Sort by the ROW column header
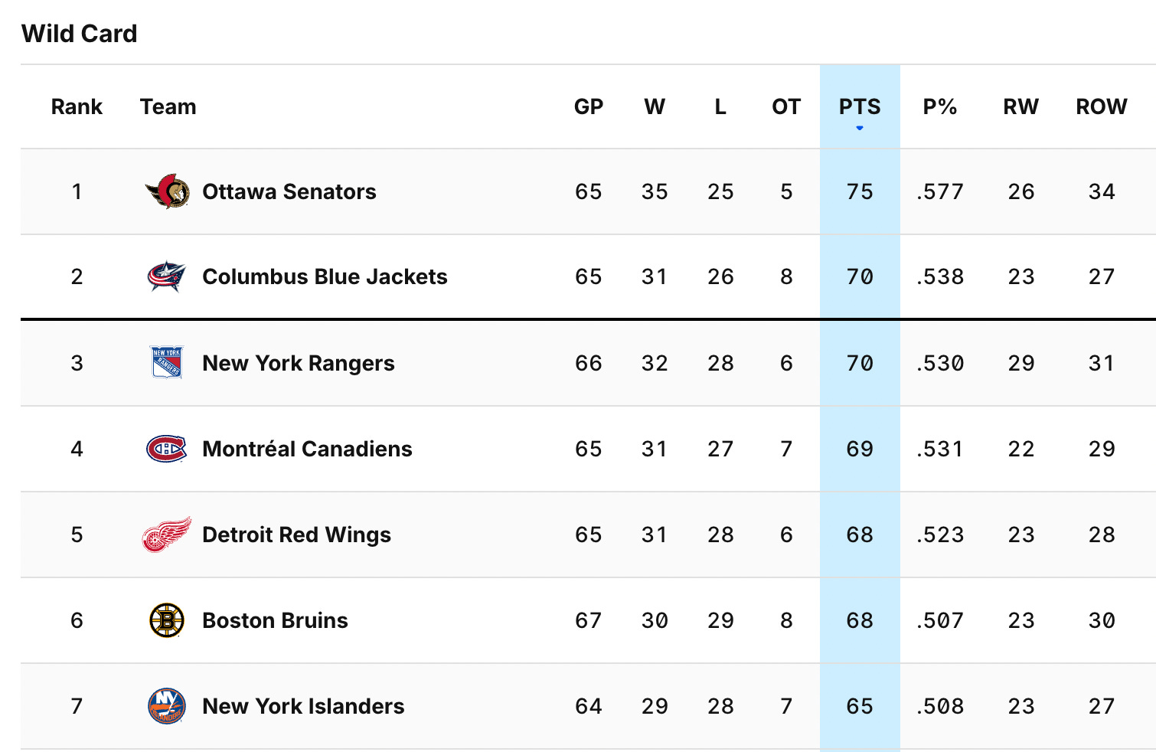1156x752 pixels. [1102, 106]
